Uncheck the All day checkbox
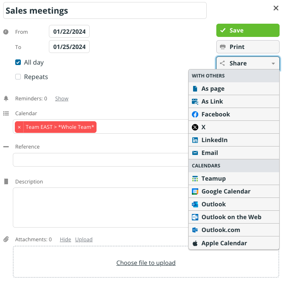This screenshot has height=281, width=284. (x=18, y=62)
